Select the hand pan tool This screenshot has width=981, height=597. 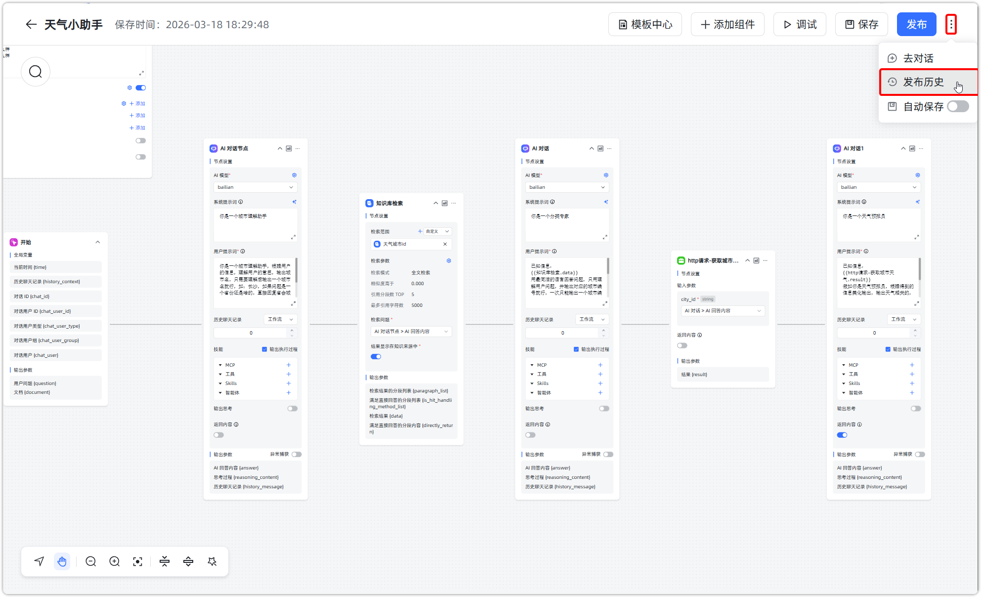tap(62, 561)
